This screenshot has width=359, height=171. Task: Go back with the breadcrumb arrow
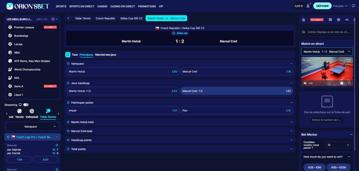[68, 18]
